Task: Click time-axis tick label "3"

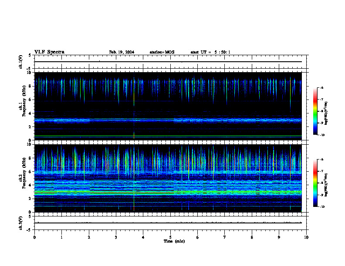Action: (x=116, y=237)
